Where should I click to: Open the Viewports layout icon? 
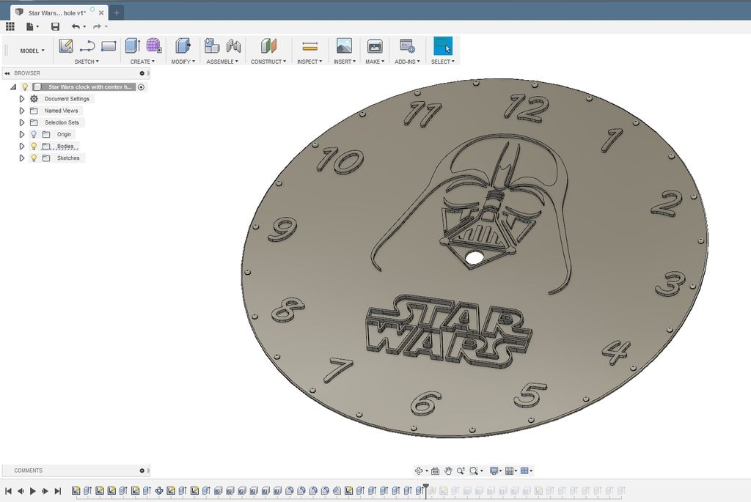524,471
